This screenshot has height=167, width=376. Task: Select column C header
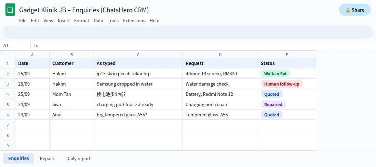coord(138,55)
